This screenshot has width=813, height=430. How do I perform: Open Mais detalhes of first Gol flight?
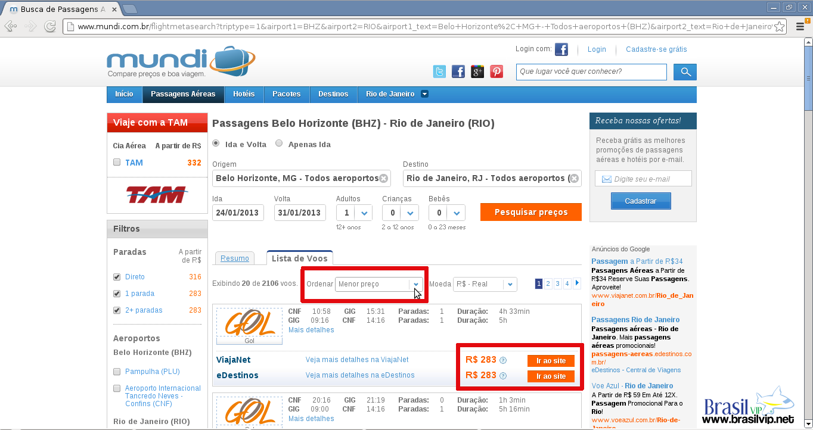pos(311,330)
